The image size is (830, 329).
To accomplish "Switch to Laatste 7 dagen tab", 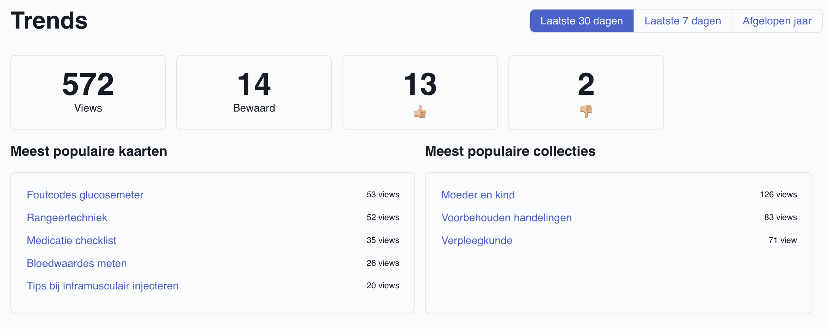I will tap(682, 21).
